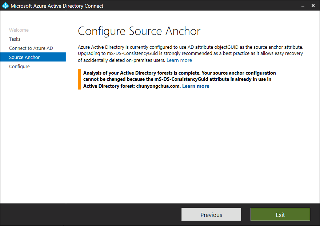Select the Welcome step in sidebar

click(19, 30)
